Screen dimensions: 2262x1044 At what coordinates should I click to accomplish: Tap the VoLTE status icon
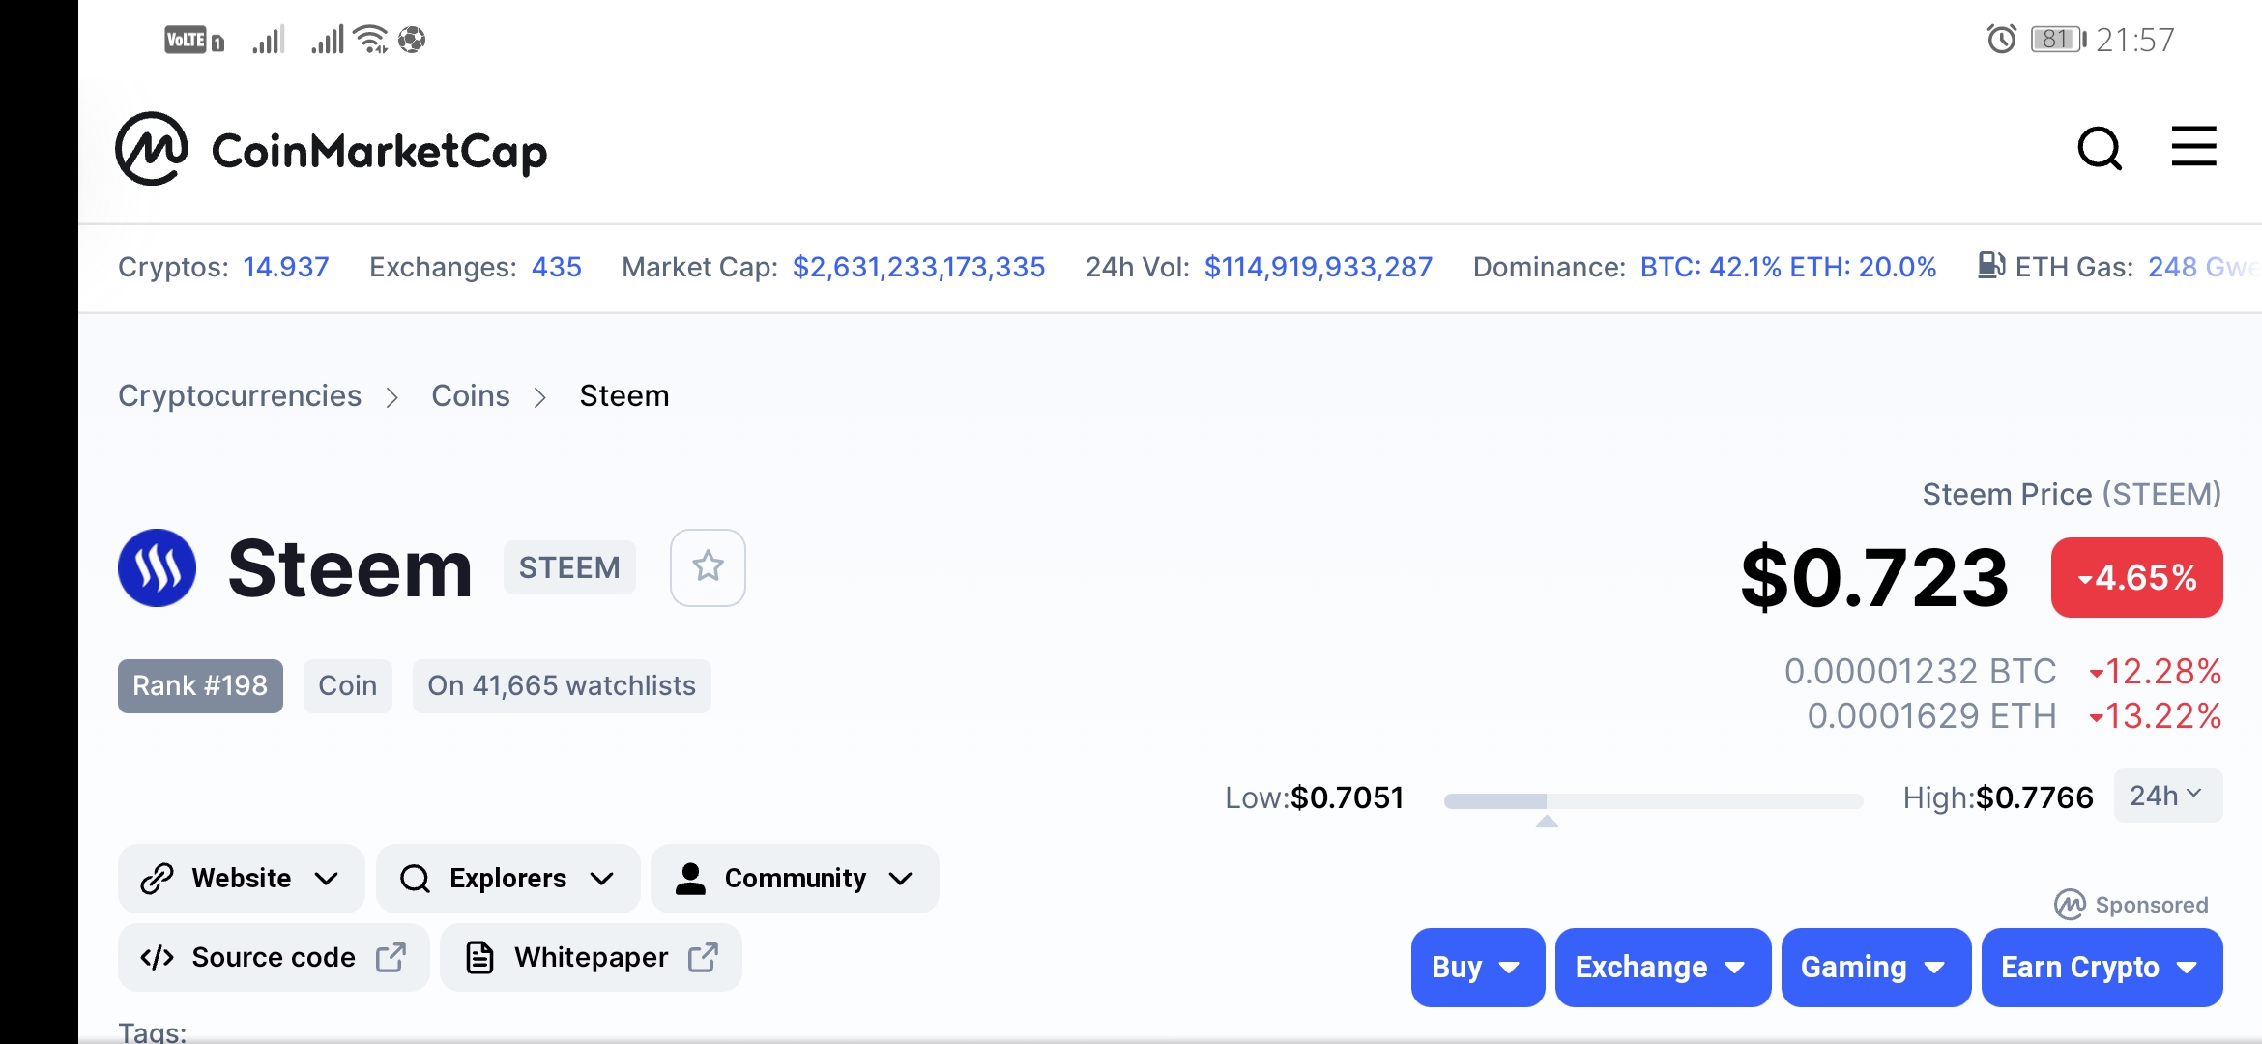193,40
